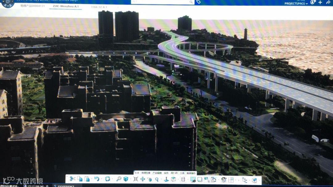Open the 地理位置 toolbar tab
333x187 pixels.
point(146,173)
